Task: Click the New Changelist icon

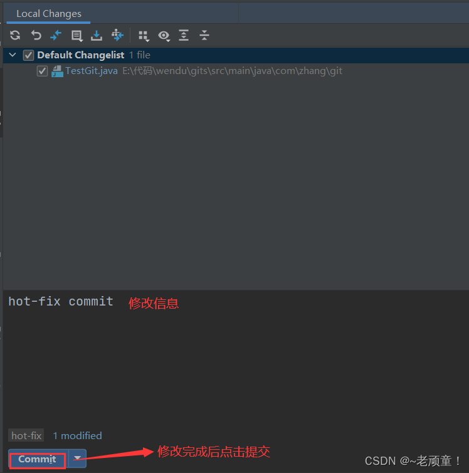Action: 76,36
